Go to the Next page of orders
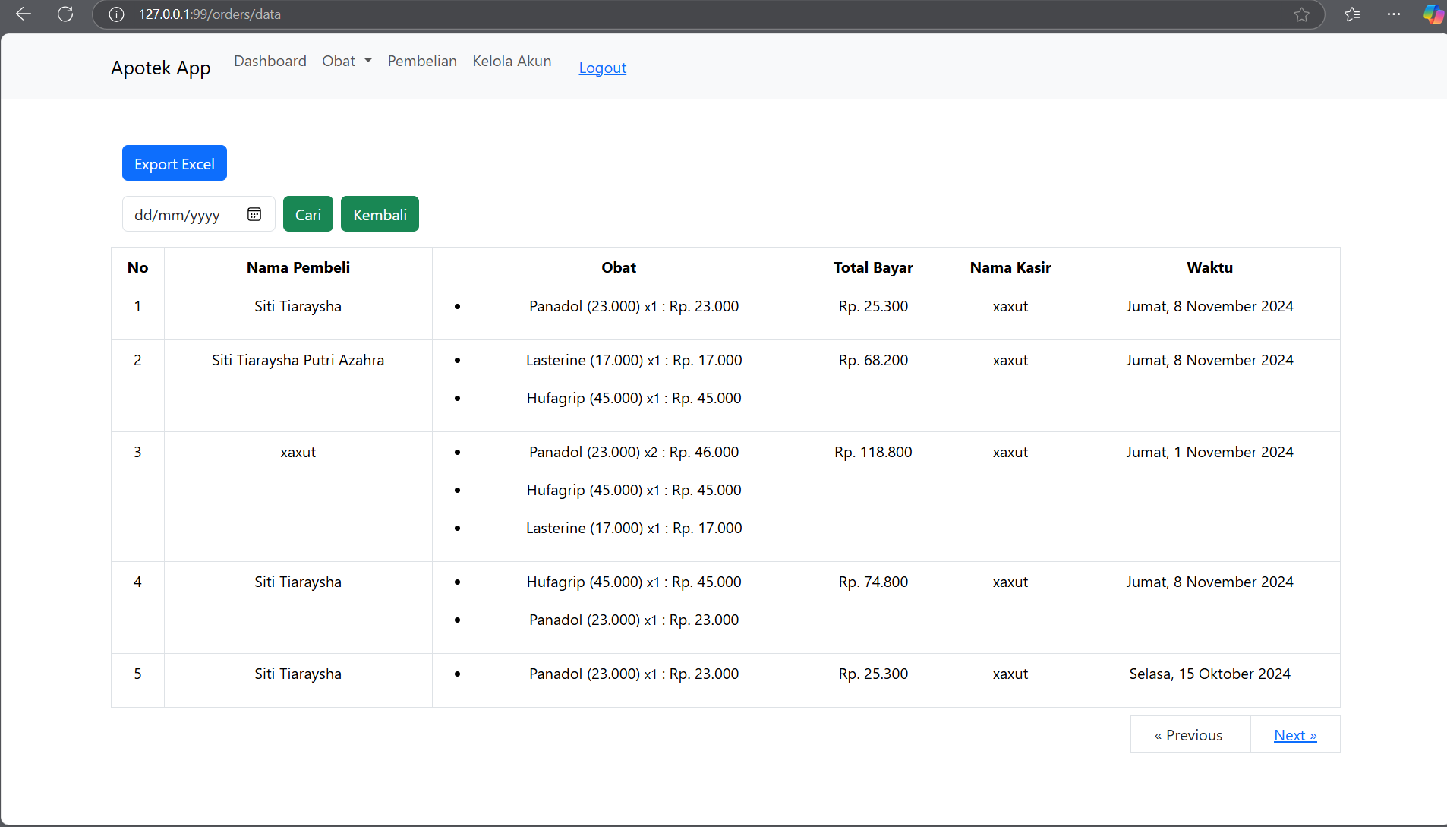Screen dimensions: 1447x827 1294,735
